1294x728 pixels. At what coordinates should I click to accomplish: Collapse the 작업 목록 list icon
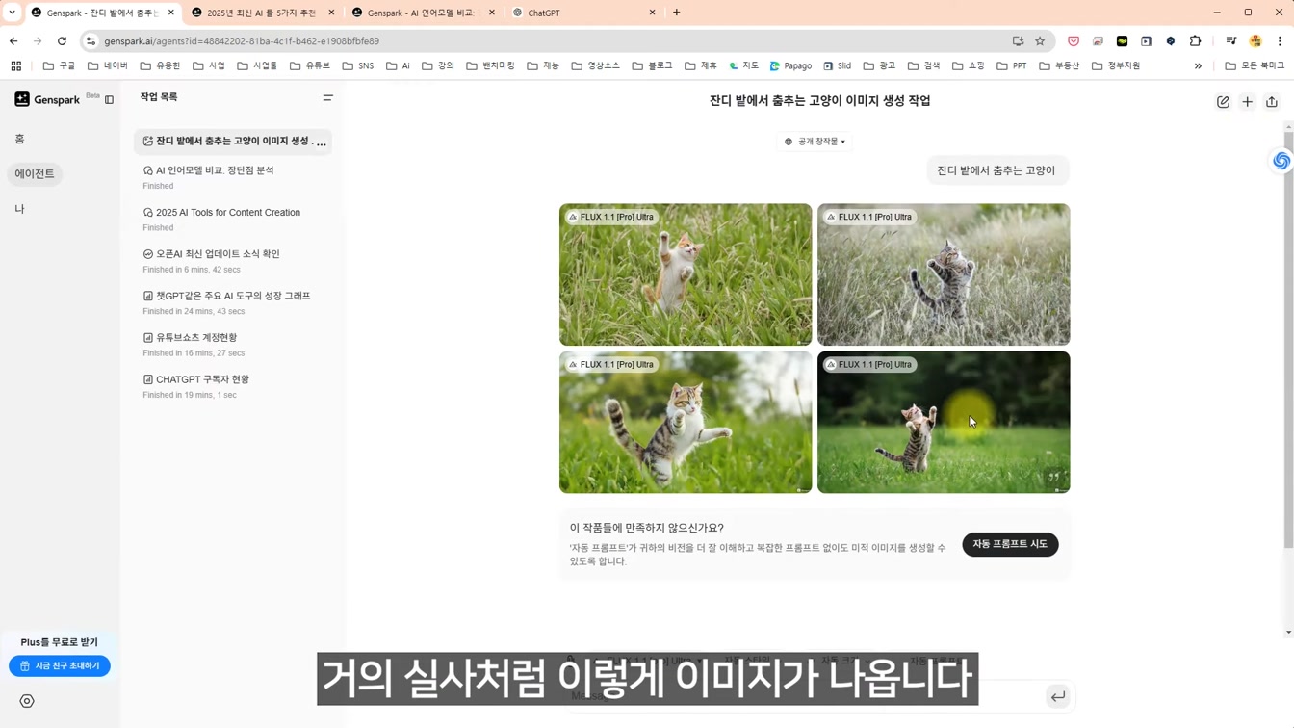pos(327,98)
